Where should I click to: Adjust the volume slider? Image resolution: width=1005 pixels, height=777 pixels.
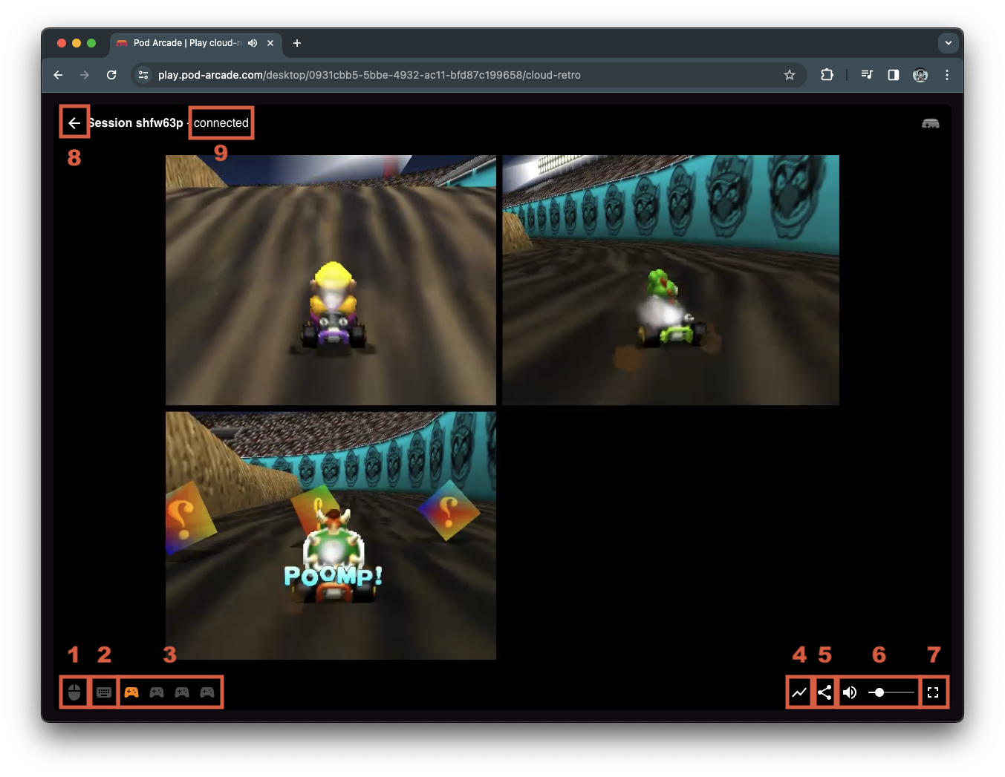(891, 692)
